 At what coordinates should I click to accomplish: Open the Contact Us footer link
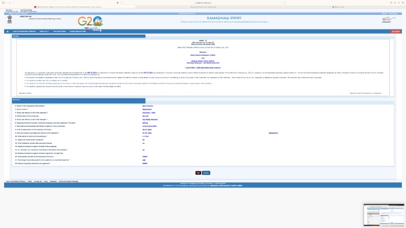38,181
